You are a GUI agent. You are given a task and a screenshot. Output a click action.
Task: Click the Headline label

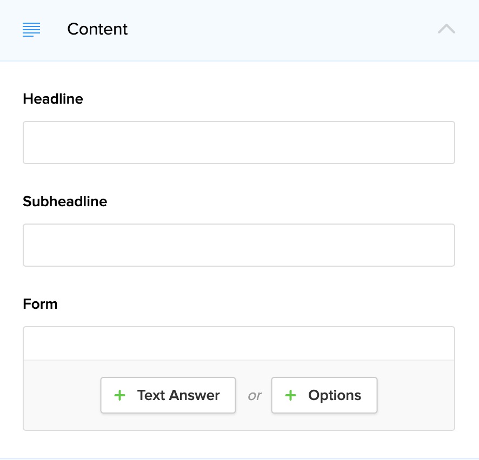click(53, 99)
